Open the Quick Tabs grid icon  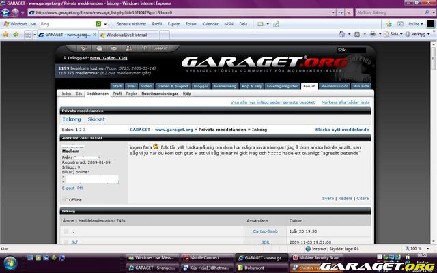28,35
